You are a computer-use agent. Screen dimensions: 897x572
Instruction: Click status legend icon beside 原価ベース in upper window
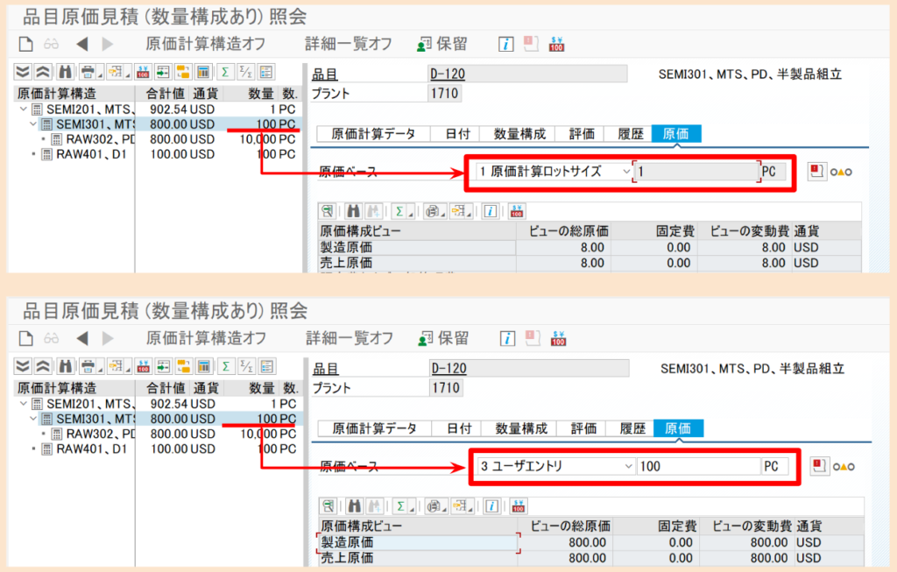[x=841, y=172]
